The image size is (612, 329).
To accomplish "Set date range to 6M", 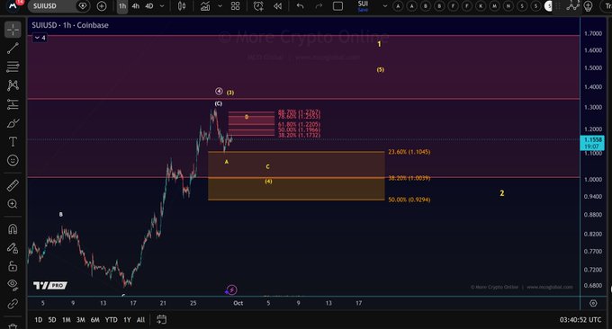I will point(94,320).
